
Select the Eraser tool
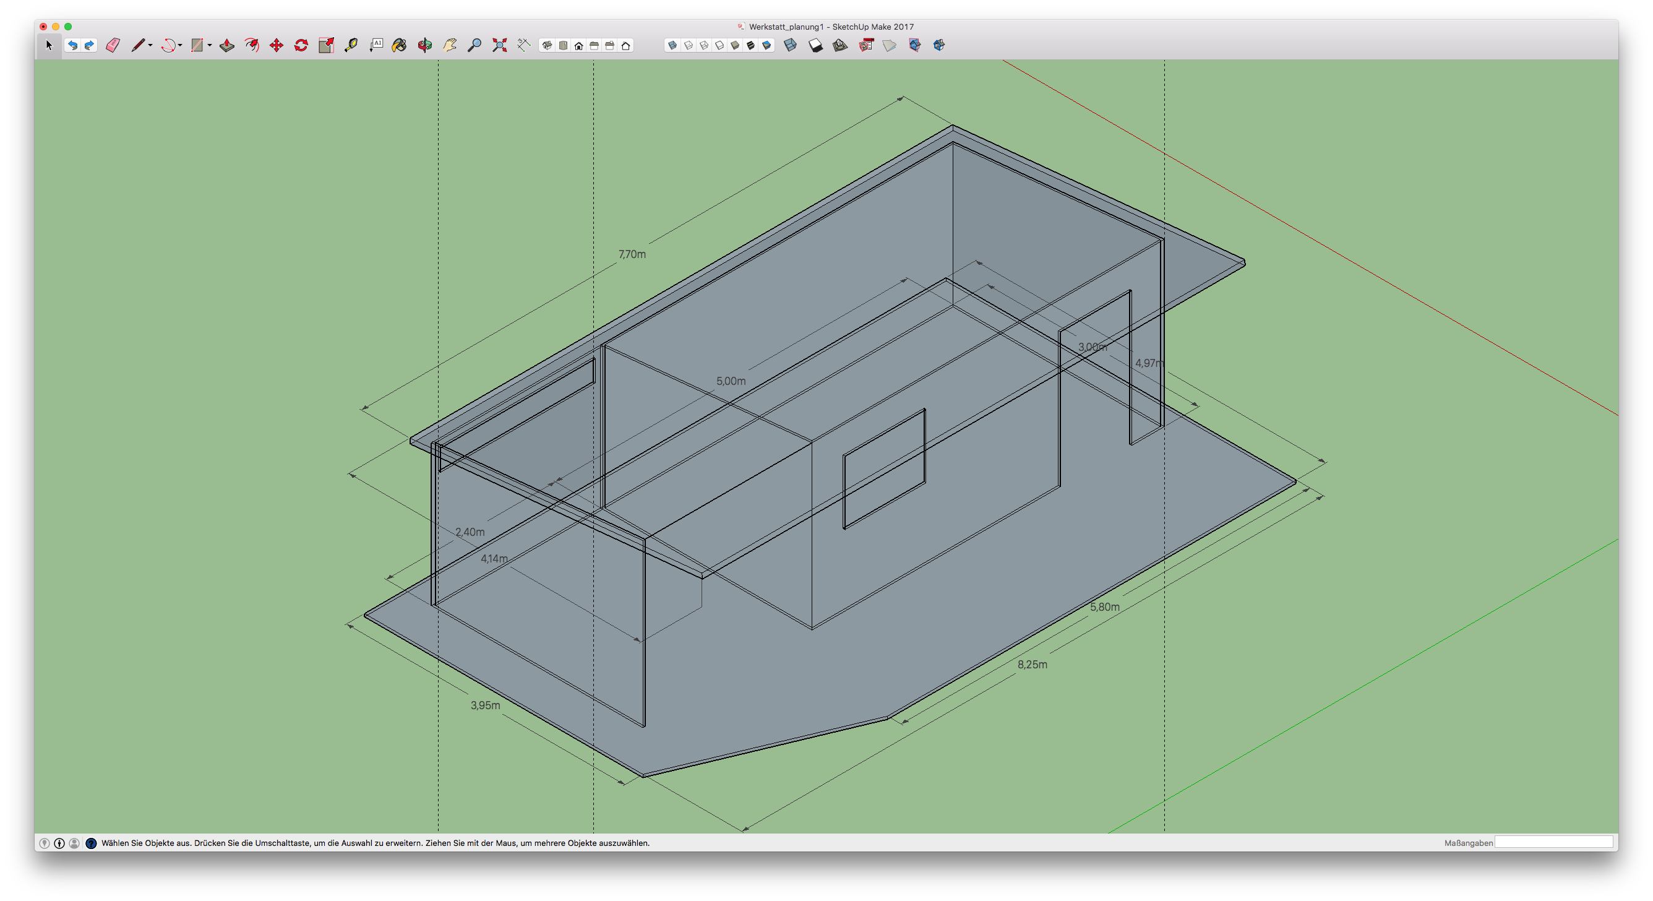pyautogui.click(x=113, y=45)
